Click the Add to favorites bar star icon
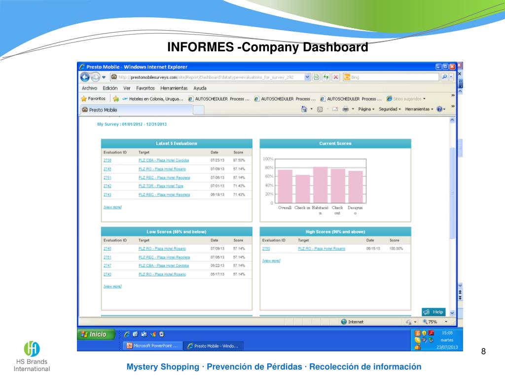This screenshot has width=505, height=379. (x=116, y=99)
